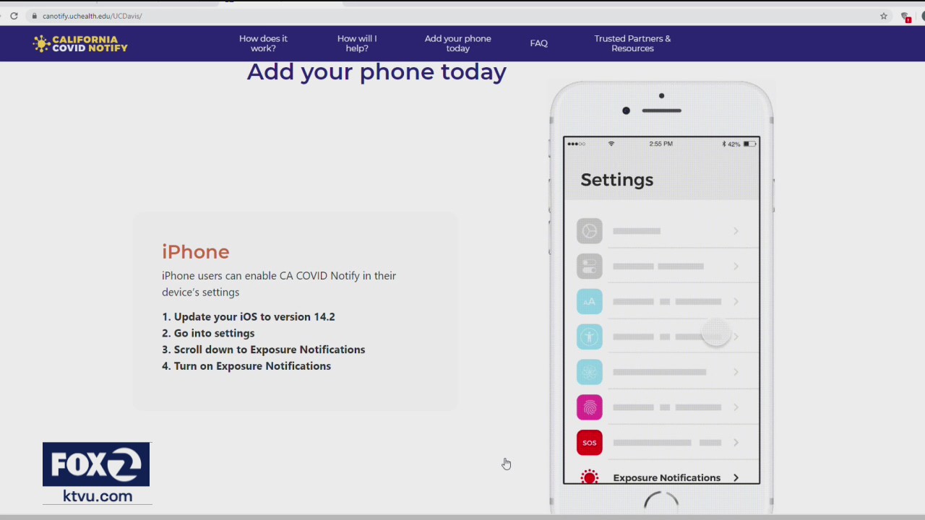
Task: Expand the chevron on the Wallpaper flower row
Action: tap(736, 372)
